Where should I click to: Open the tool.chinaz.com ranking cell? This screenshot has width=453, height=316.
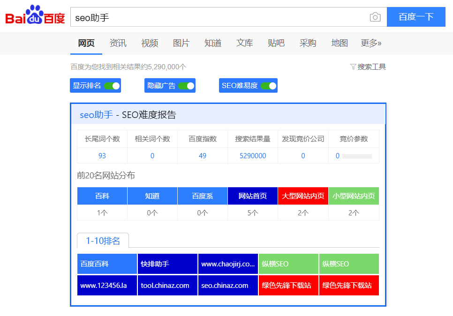(x=167, y=286)
